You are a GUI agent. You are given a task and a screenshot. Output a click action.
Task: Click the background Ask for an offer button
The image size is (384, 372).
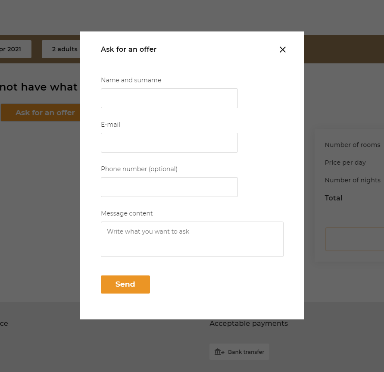[41, 113]
